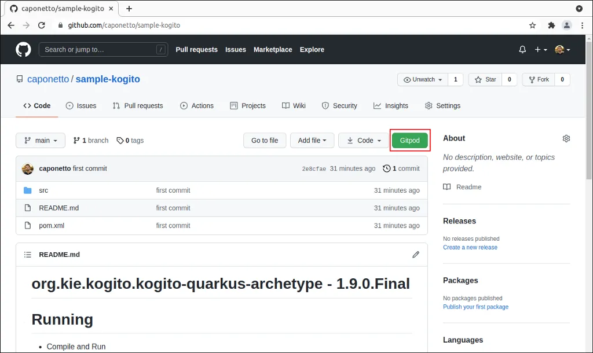Open the Security tab
Screen dimensions: 593x353
[339, 106]
